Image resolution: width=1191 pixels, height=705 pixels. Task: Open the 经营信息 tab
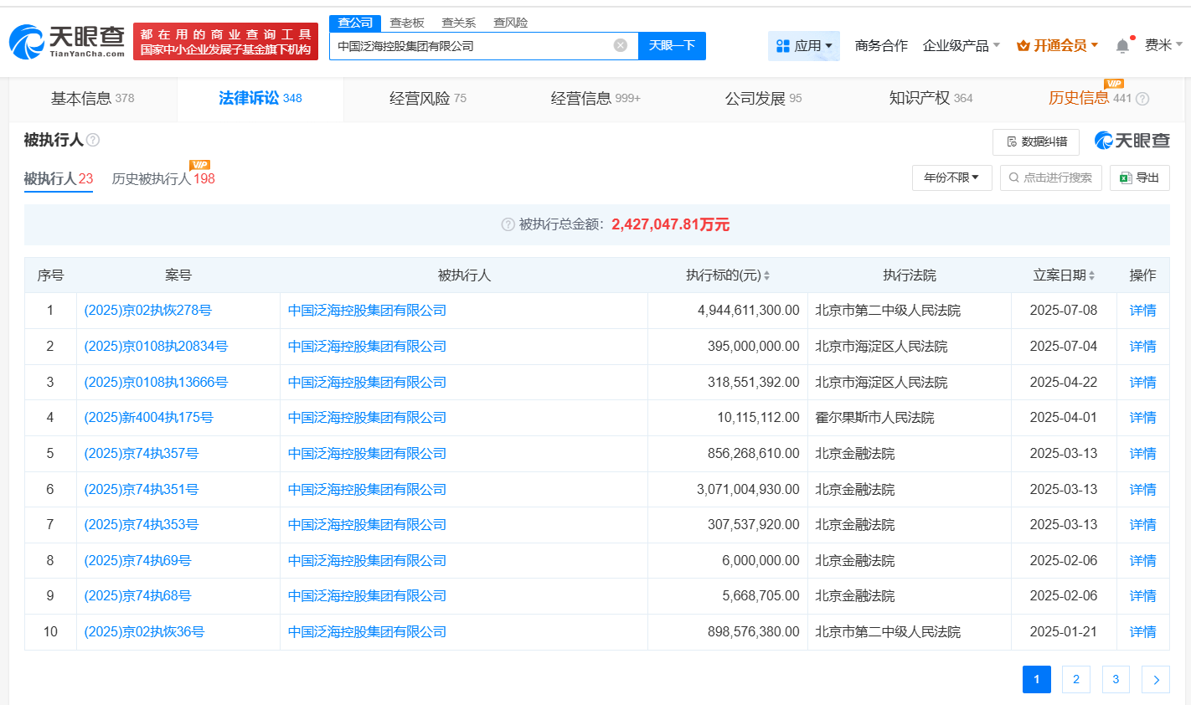[595, 99]
